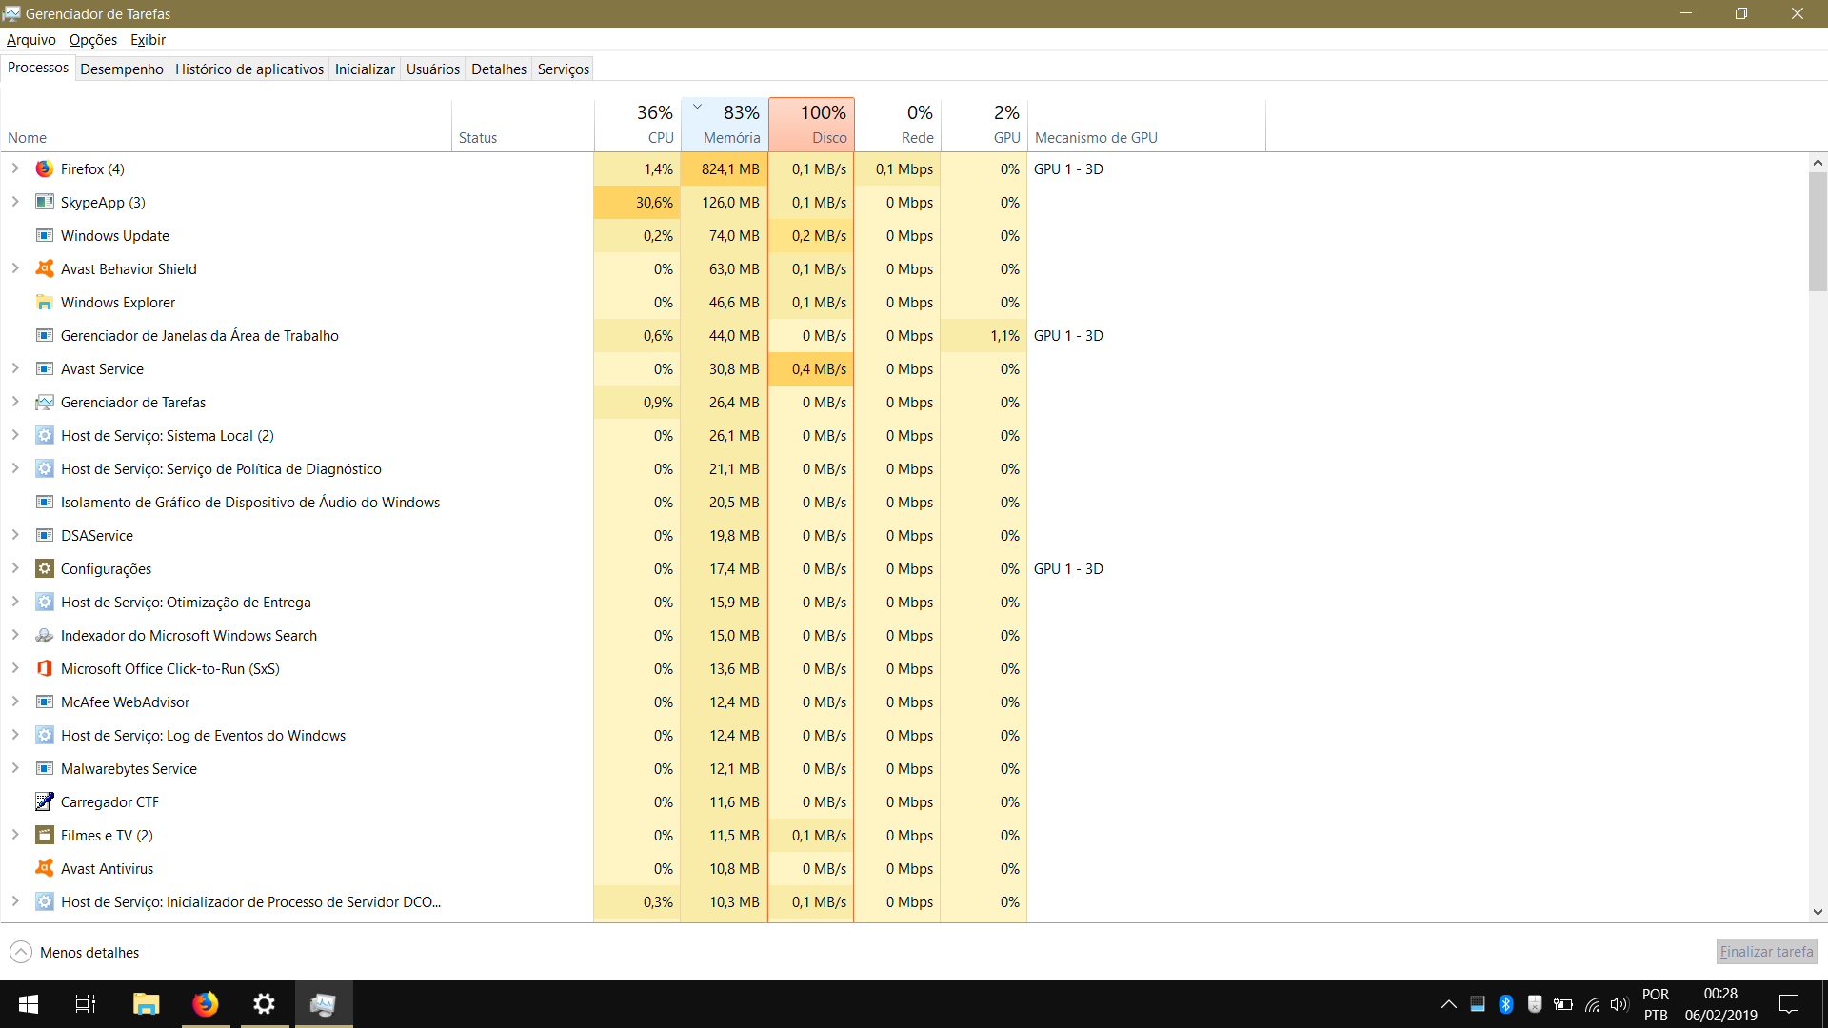Expand the Malwarebytes Service row
The image size is (1828, 1028).
coord(15,768)
